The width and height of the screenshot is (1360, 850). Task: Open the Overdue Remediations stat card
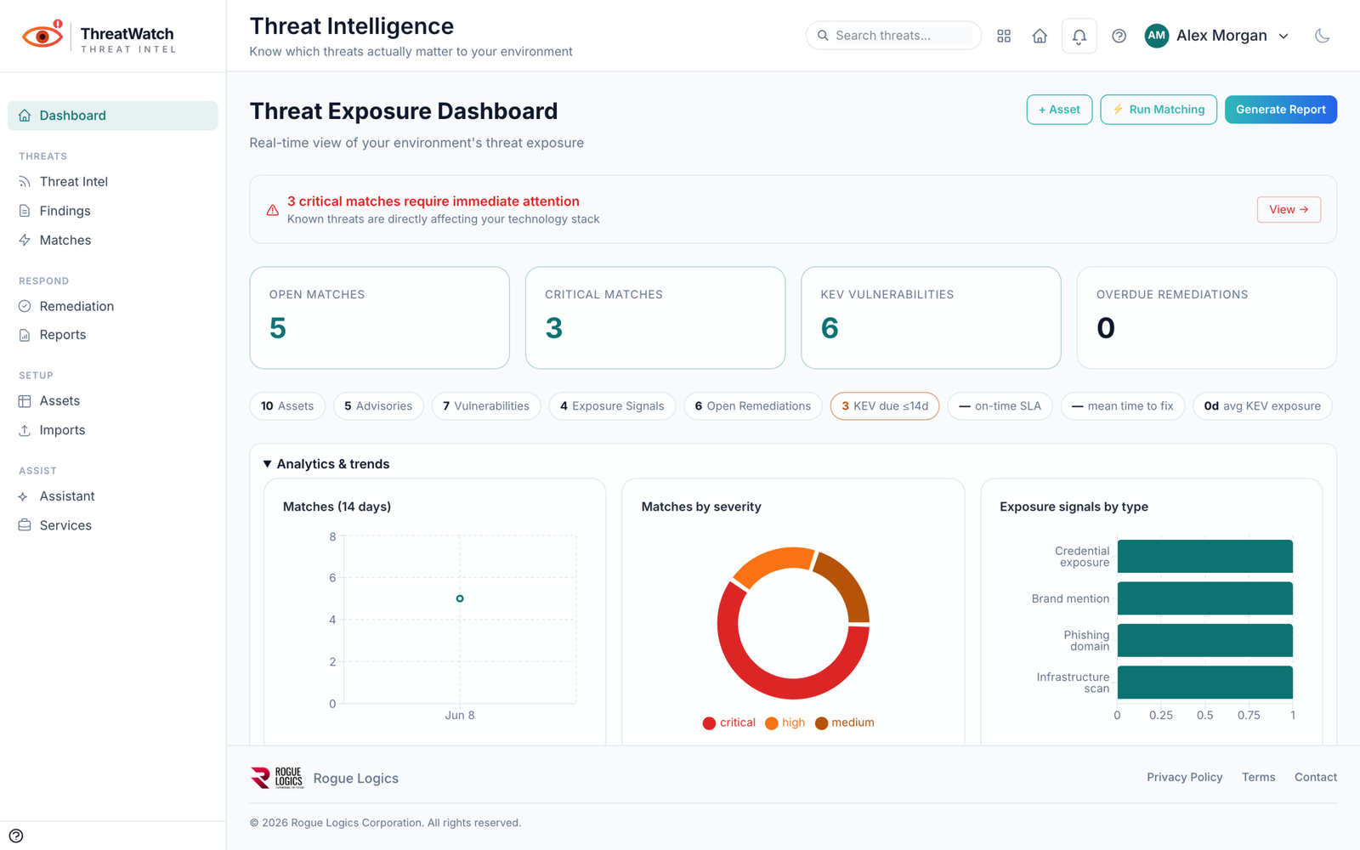(x=1206, y=318)
